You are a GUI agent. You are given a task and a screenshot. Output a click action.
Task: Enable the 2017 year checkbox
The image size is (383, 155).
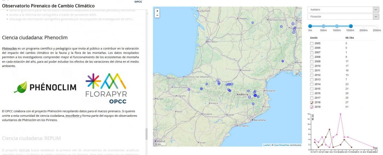pyautogui.click(x=312, y=98)
